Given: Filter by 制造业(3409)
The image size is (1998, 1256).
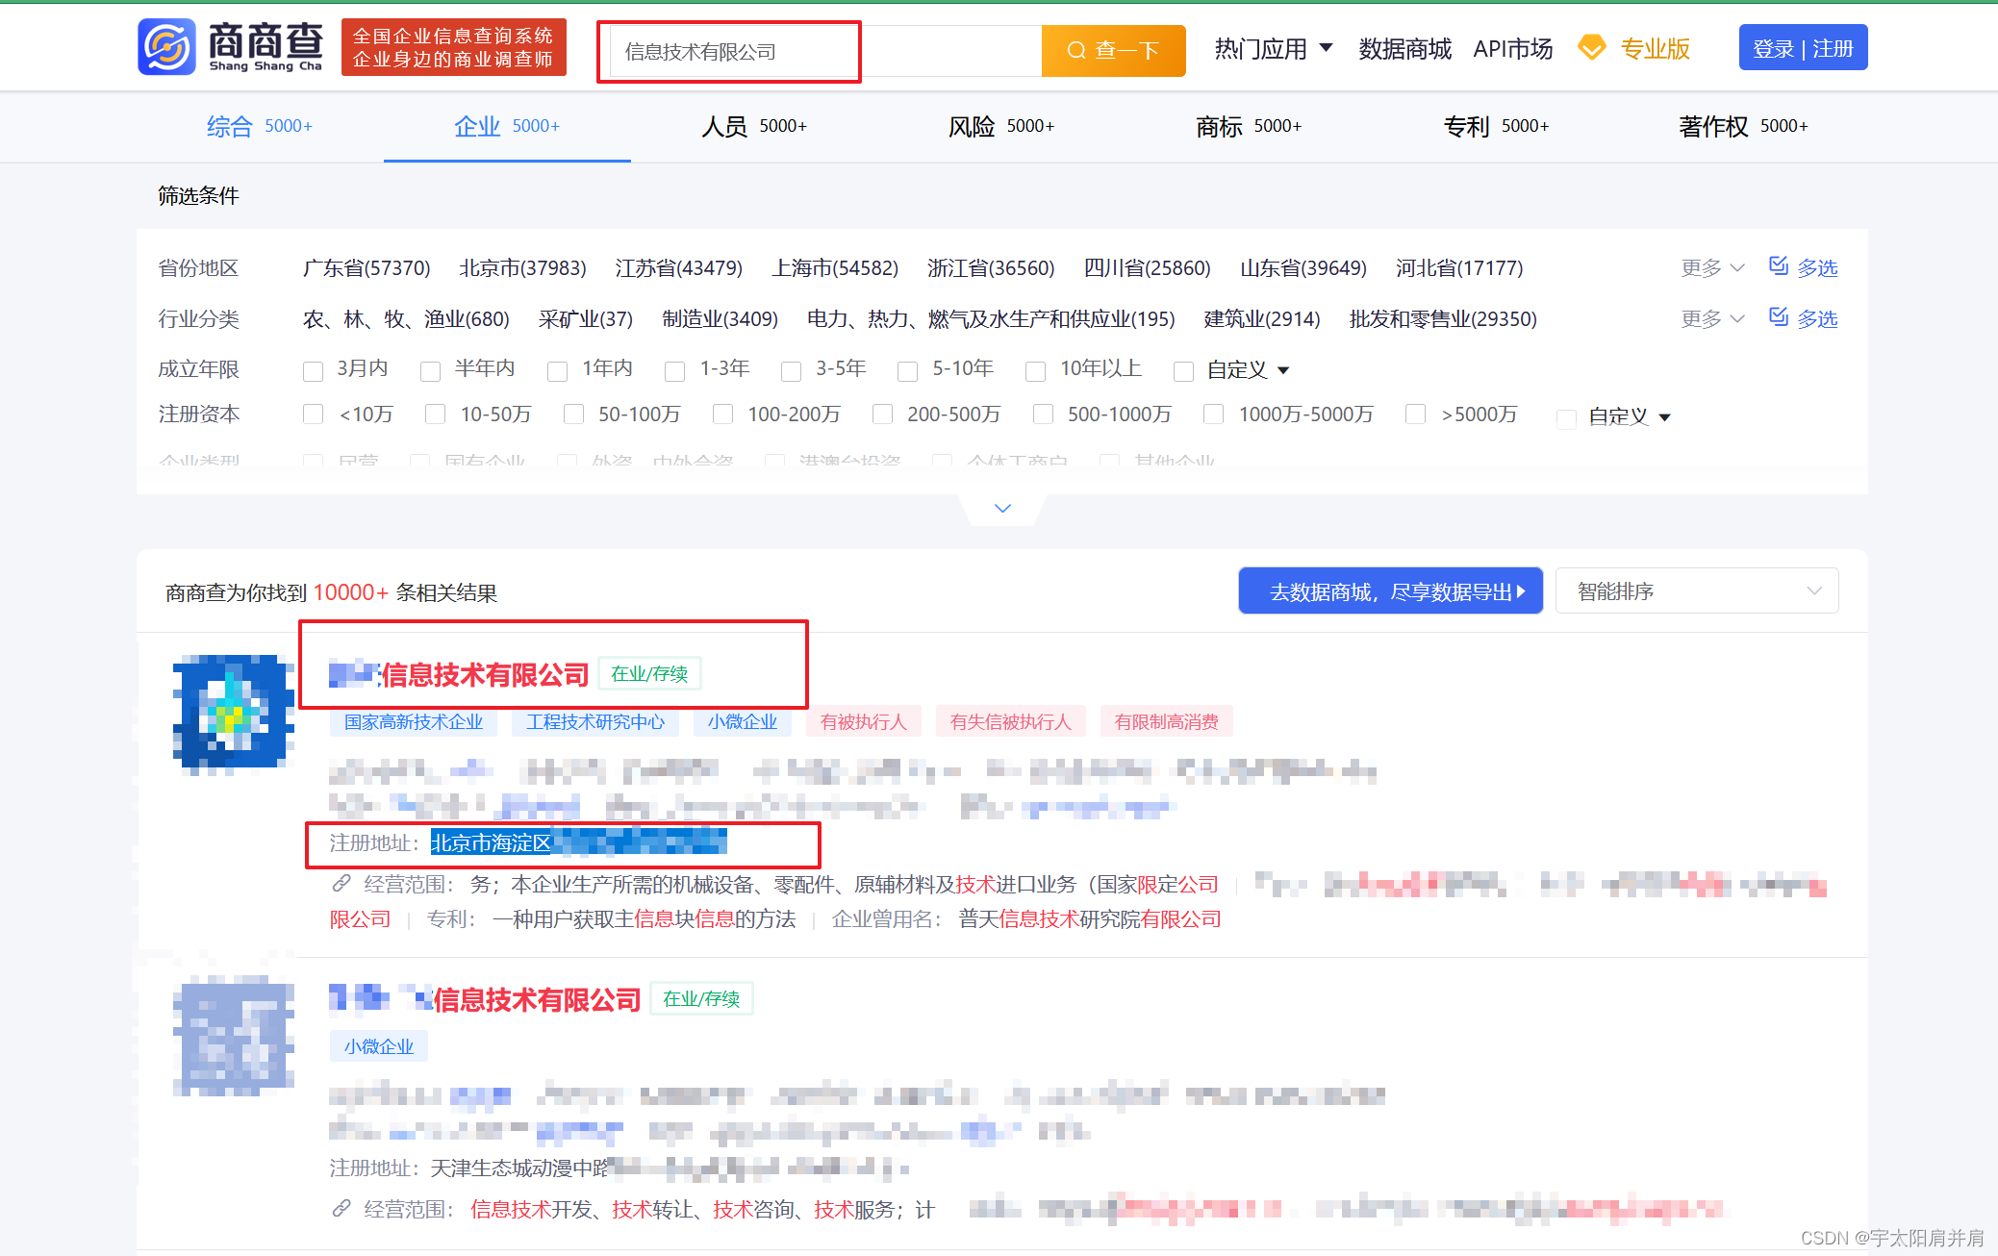Looking at the screenshot, I should (x=721, y=318).
